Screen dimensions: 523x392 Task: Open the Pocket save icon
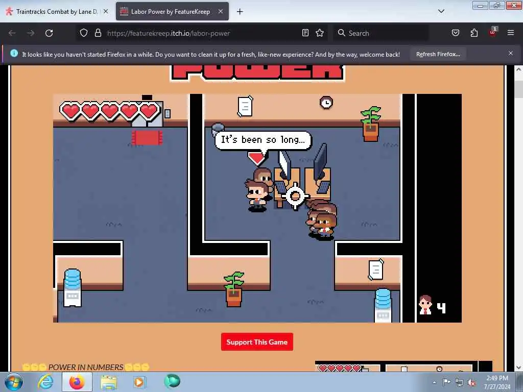click(x=455, y=33)
